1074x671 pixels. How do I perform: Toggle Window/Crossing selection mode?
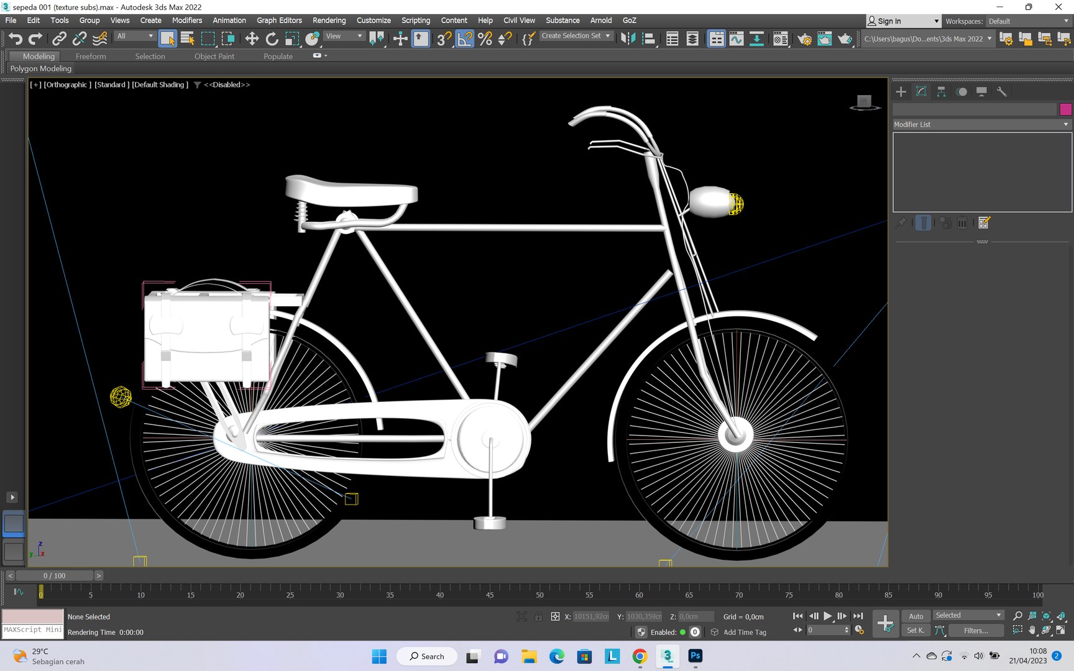point(228,39)
